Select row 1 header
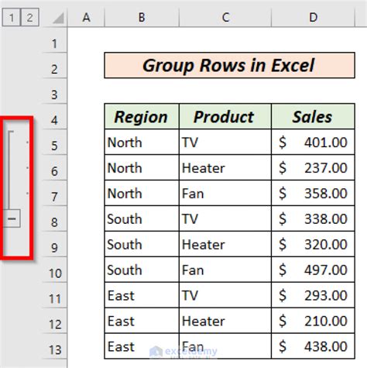 coord(54,40)
